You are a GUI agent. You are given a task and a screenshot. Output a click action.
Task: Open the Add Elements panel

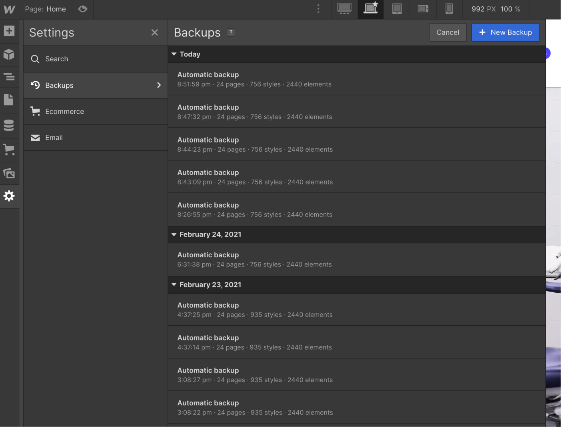tap(9, 30)
